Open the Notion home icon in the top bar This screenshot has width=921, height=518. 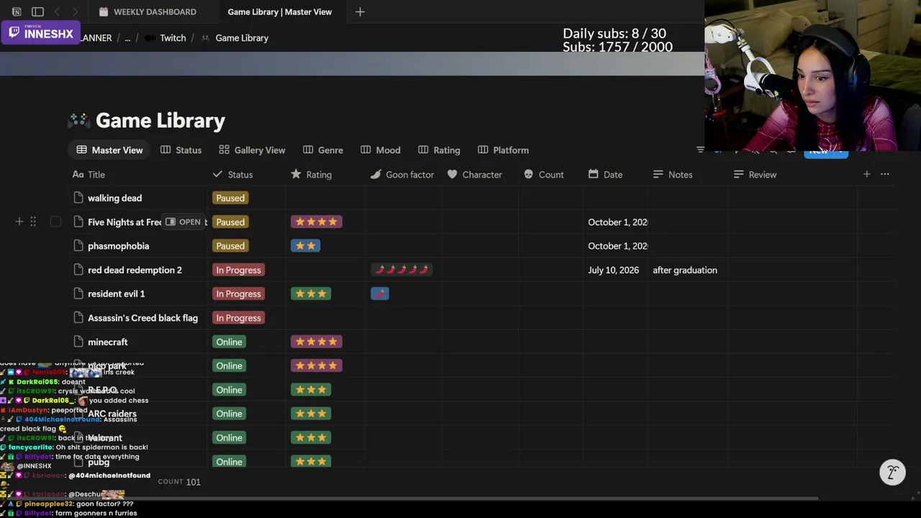click(17, 12)
